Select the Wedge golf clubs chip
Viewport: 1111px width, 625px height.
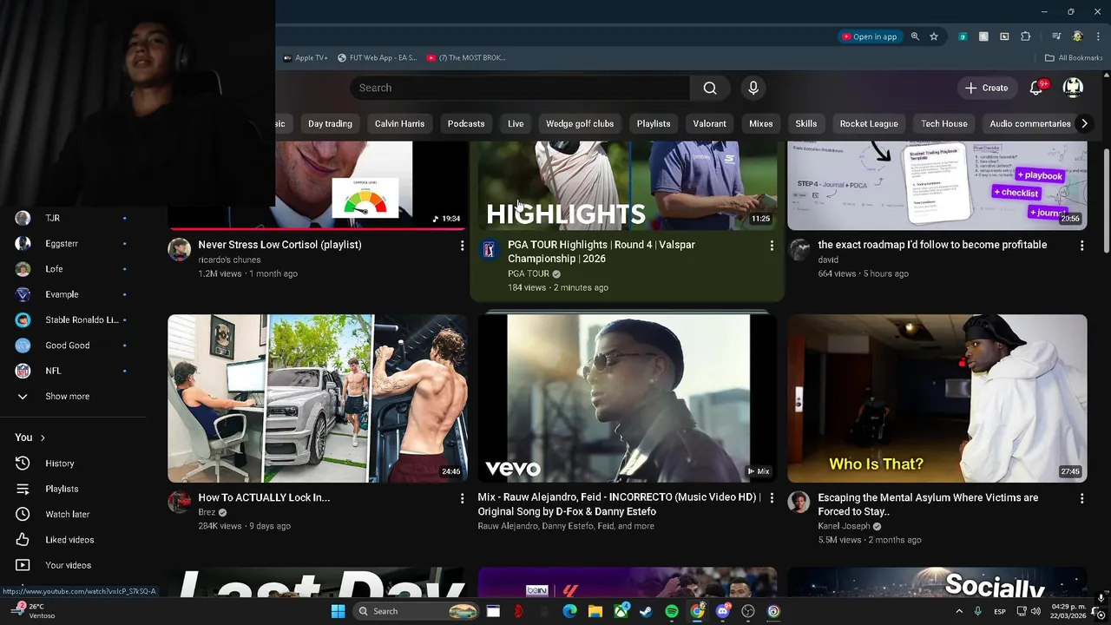(x=580, y=123)
